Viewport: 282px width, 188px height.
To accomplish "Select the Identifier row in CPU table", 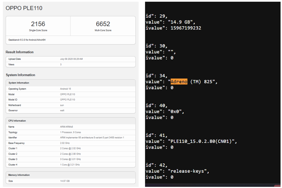I will click(x=70, y=137).
